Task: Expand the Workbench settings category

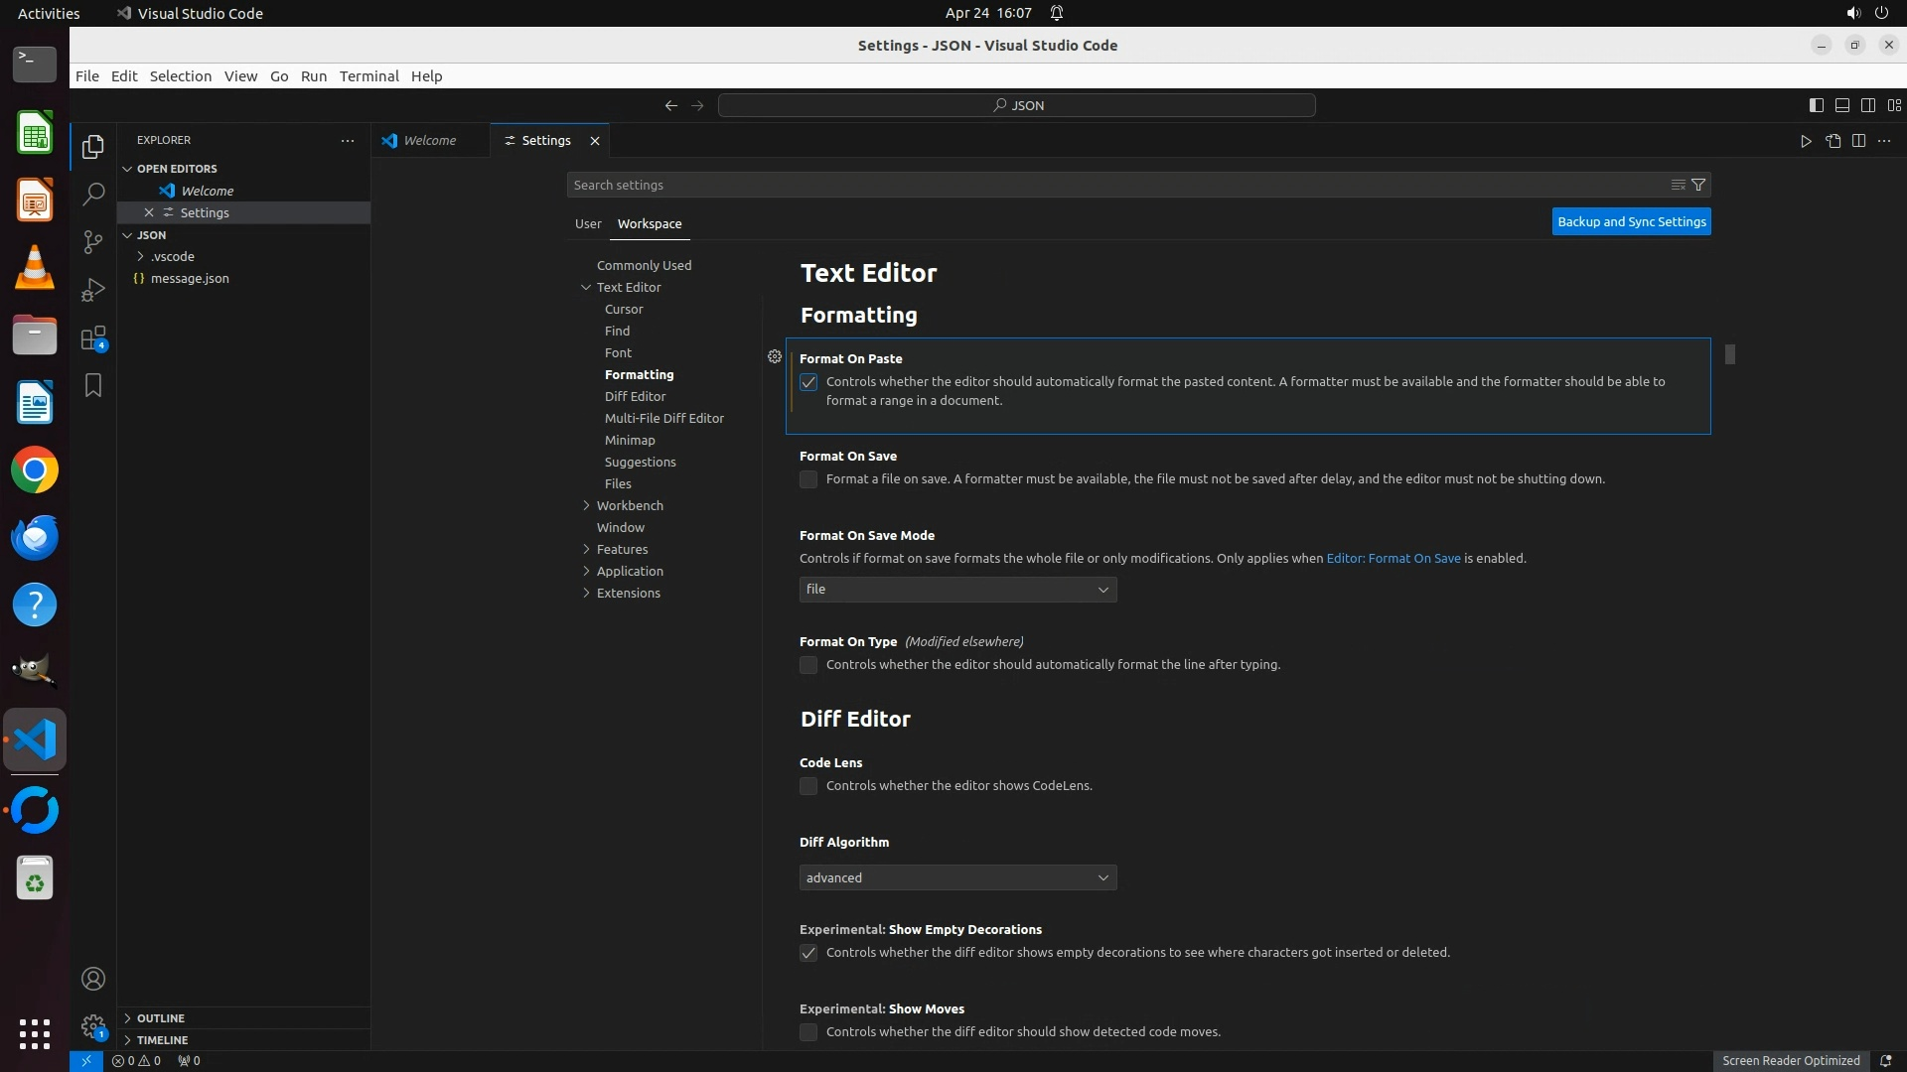Action: 630,505
